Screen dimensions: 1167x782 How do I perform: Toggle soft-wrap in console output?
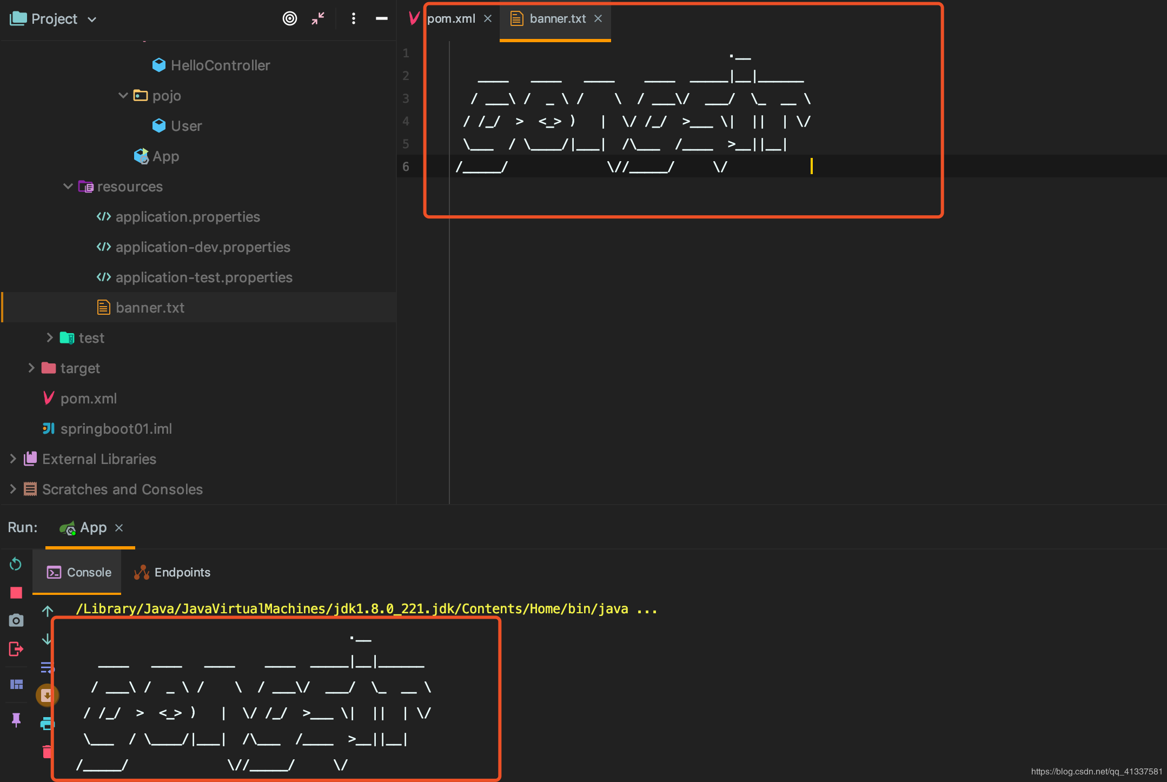[47, 667]
